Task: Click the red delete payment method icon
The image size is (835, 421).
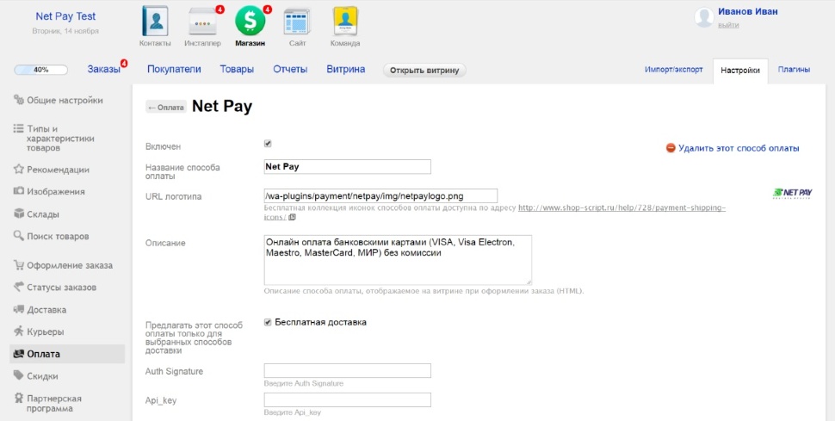Action: coord(671,148)
